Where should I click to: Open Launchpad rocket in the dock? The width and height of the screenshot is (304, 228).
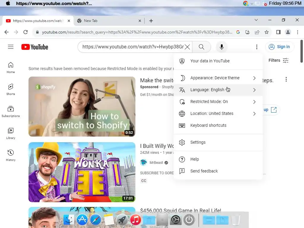tap(122, 220)
